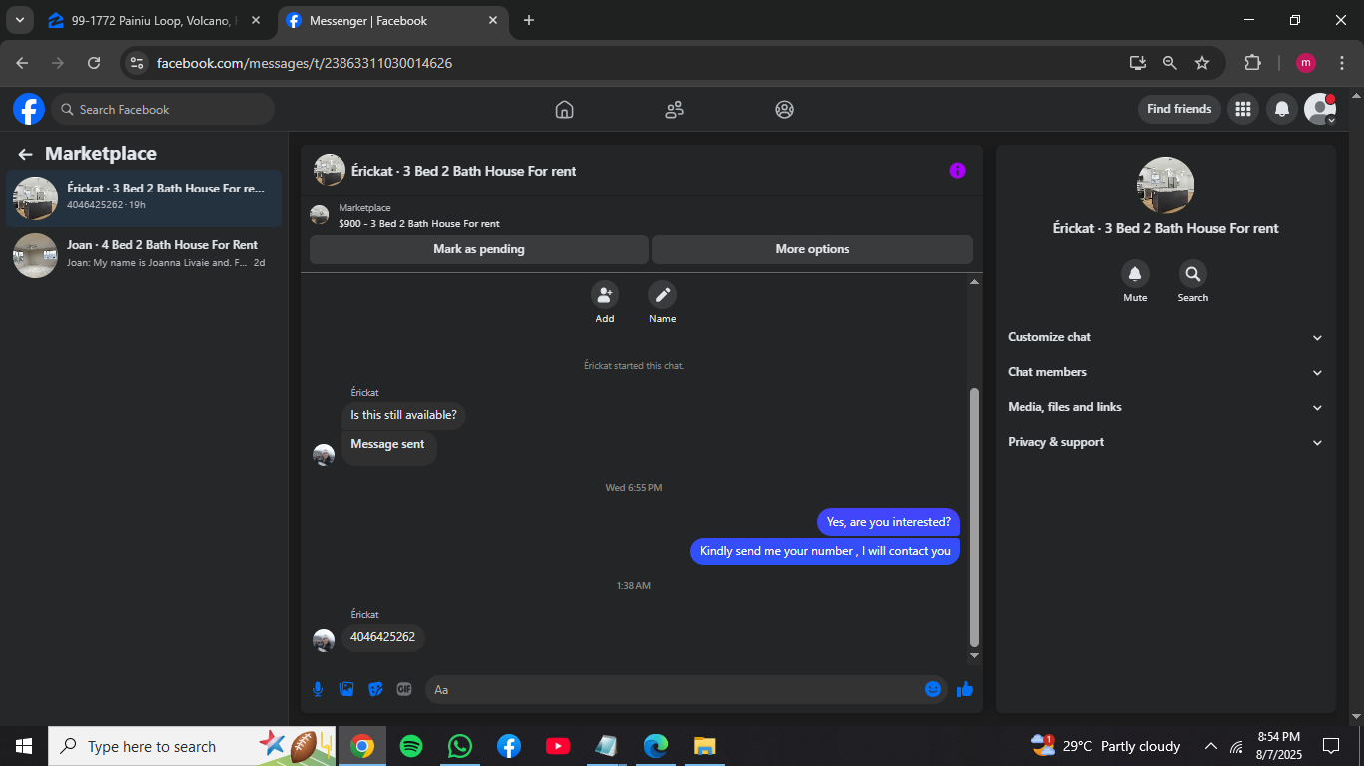
Task: Search in conversation magnifier icon
Action: tap(1192, 274)
